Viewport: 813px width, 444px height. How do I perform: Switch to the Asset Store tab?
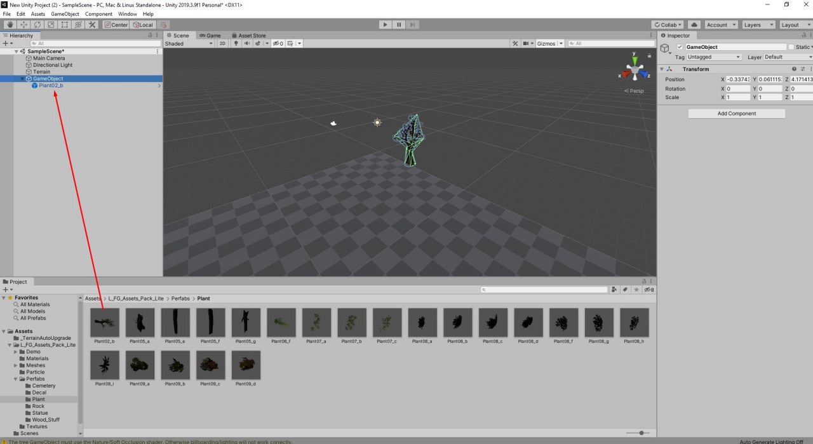tap(249, 36)
